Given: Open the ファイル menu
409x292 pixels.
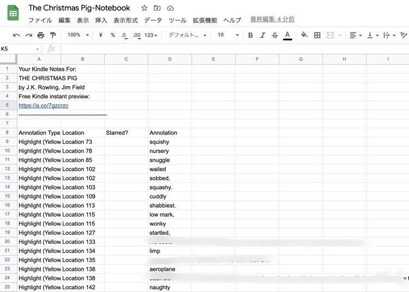Looking at the screenshot, I should [x=40, y=20].
